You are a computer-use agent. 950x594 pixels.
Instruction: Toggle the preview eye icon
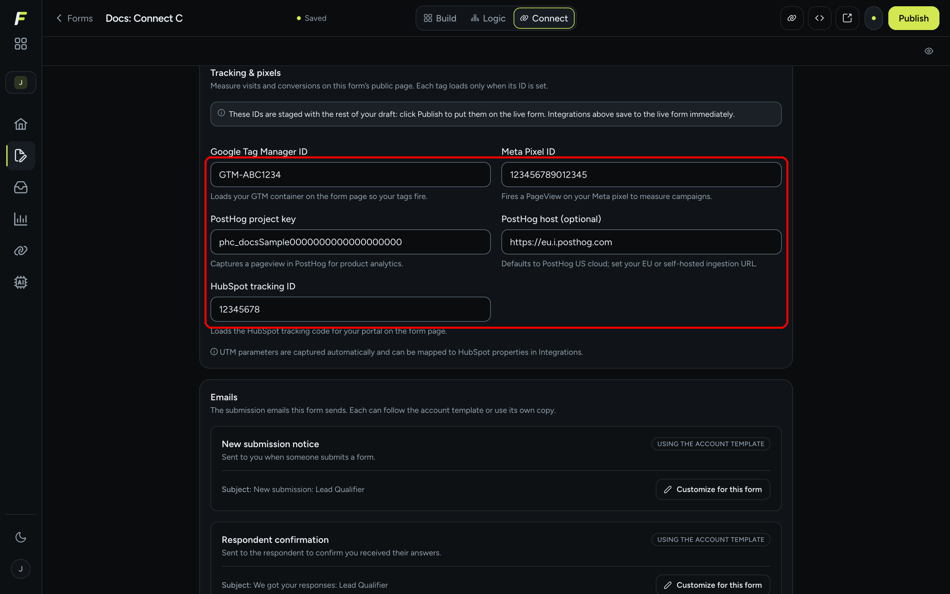[x=929, y=51]
